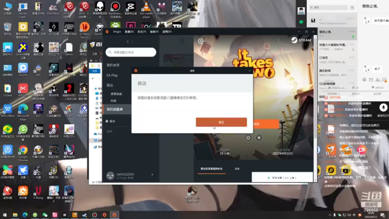Close the It Takes Two detail panel
The image size is (389, 219).
200,41
